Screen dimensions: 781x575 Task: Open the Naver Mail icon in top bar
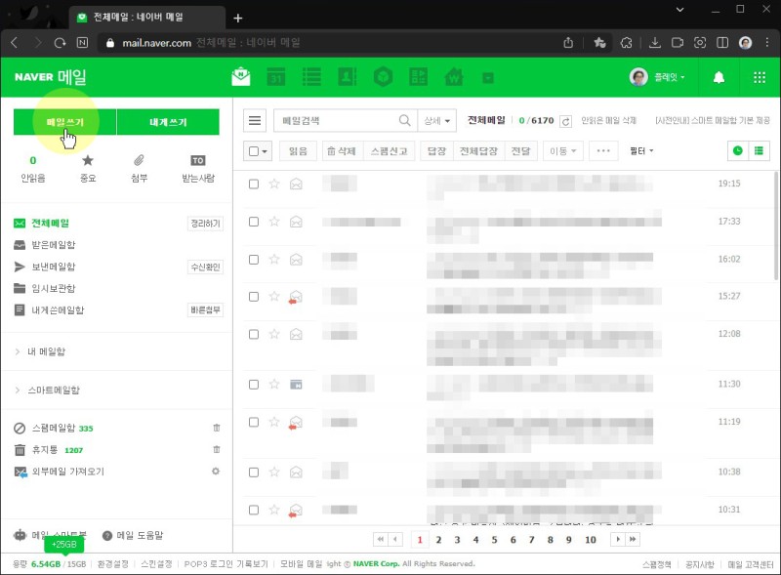tap(241, 77)
